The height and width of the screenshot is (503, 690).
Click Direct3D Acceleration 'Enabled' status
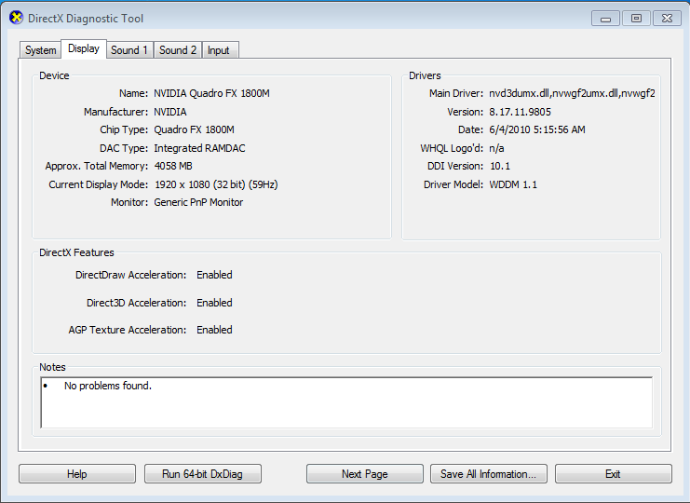[x=214, y=303]
